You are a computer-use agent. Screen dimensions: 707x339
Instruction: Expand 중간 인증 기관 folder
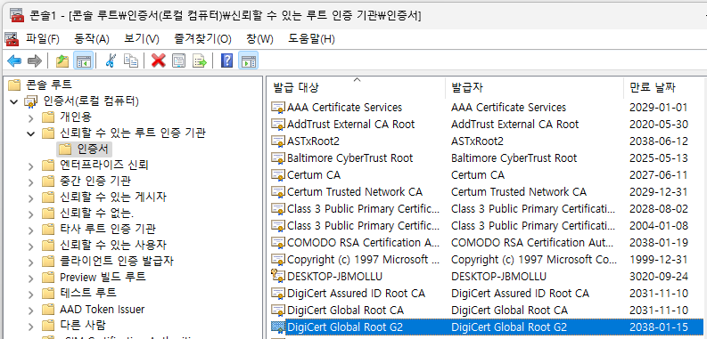click(30, 182)
